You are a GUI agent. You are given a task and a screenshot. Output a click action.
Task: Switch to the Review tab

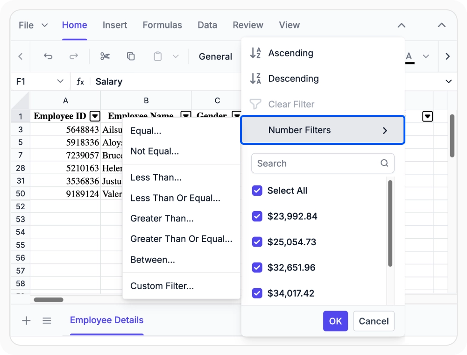coord(248,25)
